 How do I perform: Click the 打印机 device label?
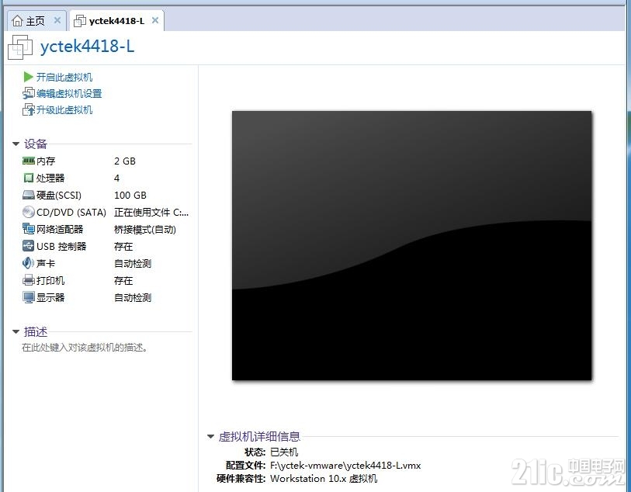pyautogui.click(x=50, y=280)
